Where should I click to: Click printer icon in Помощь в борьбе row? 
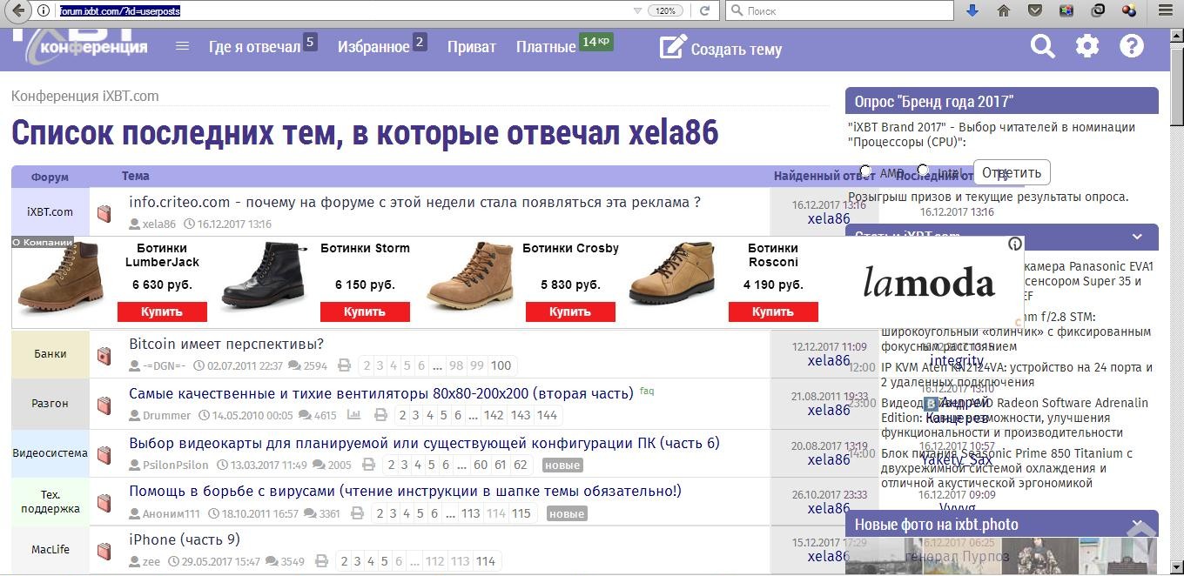click(x=357, y=514)
